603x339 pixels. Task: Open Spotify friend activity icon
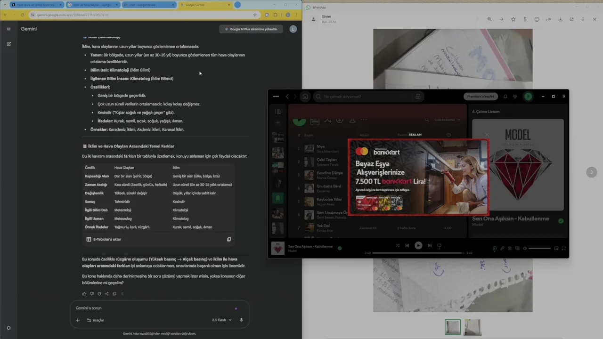[515, 97]
